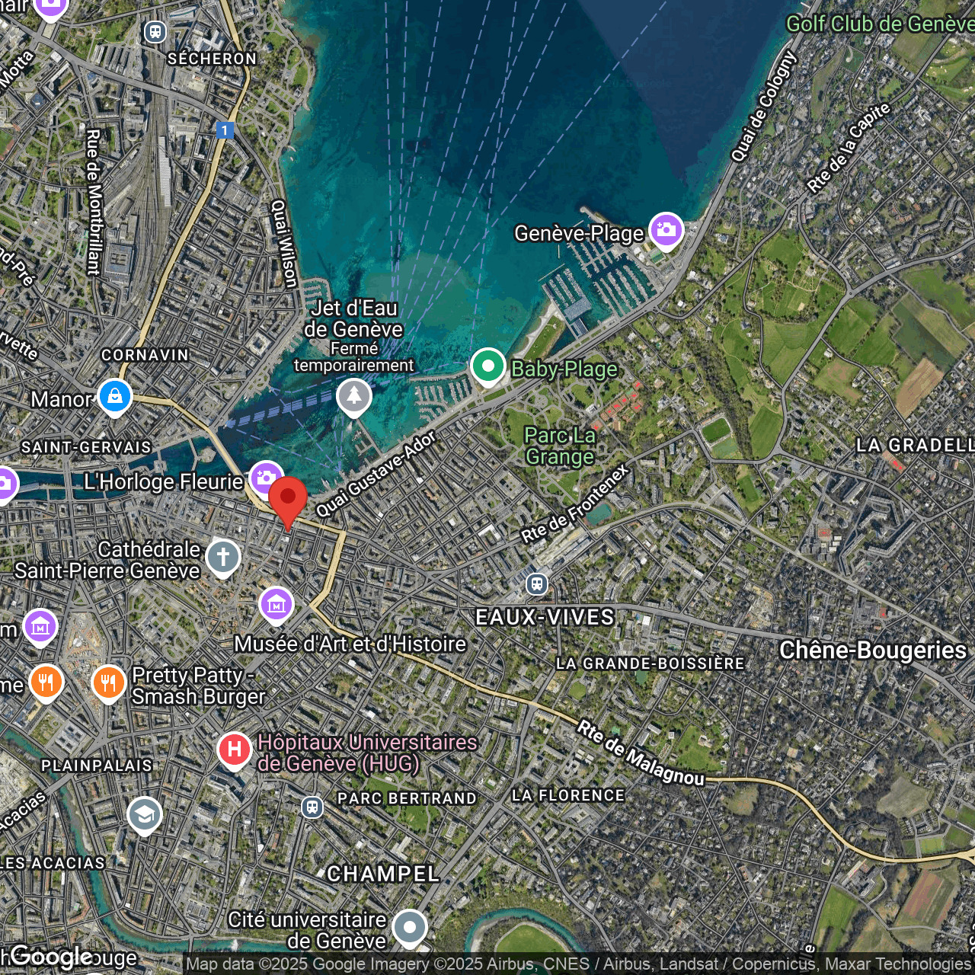The height and width of the screenshot is (975, 975).
Task: Click the route 1 highway shield
Action: [x=224, y=130]
